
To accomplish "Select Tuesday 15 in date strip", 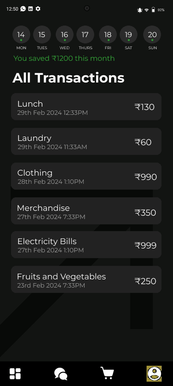I will coord(42,35).
